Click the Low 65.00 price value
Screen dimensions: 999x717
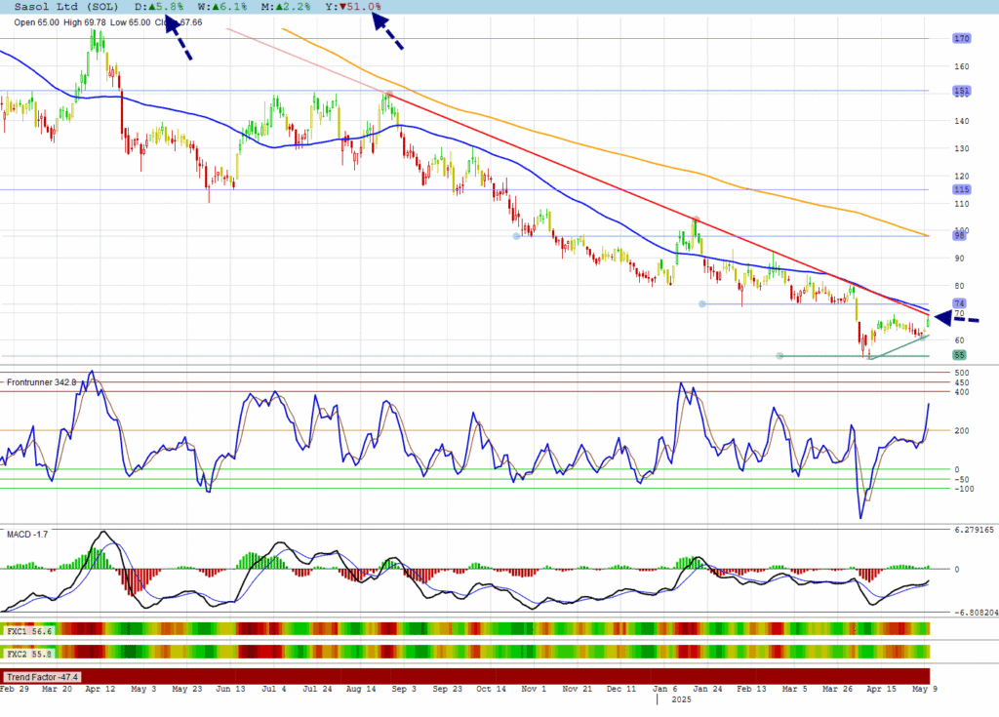(x=131, y=22)
